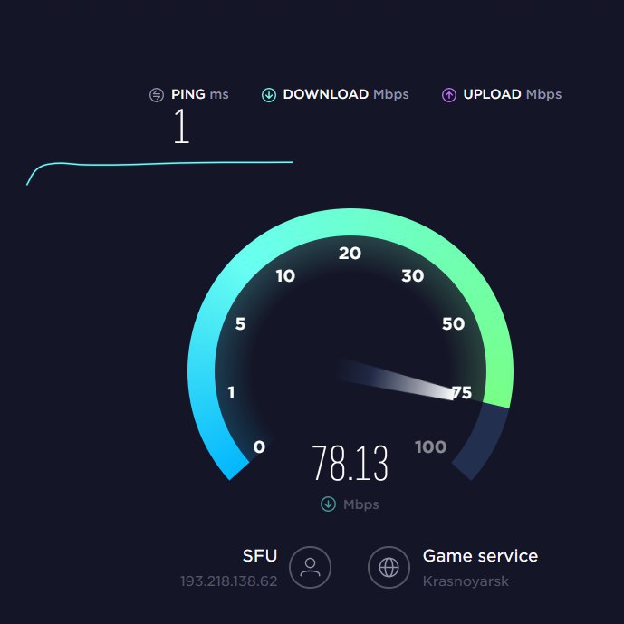Click the SFU provider name
624x624 pixels.
pyautogui.click(x=259, y=555)
